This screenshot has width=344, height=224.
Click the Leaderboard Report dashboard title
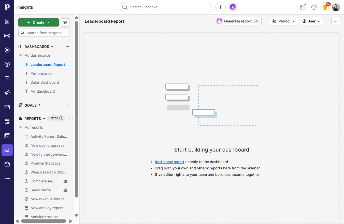click(x=104, y=21)
